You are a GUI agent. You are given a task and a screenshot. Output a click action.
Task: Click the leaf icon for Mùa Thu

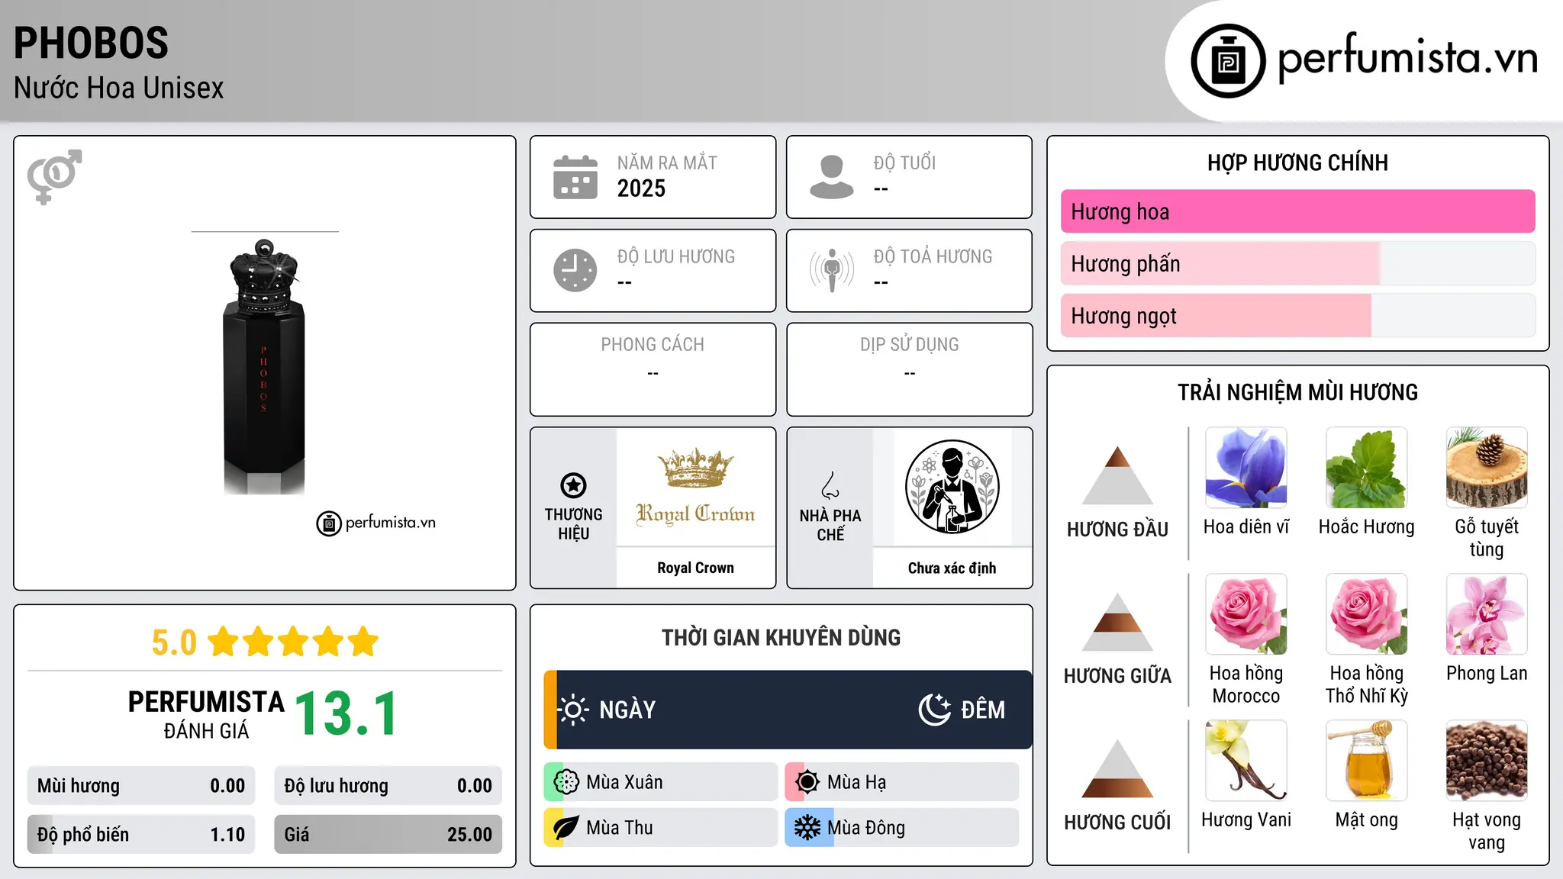566,828
